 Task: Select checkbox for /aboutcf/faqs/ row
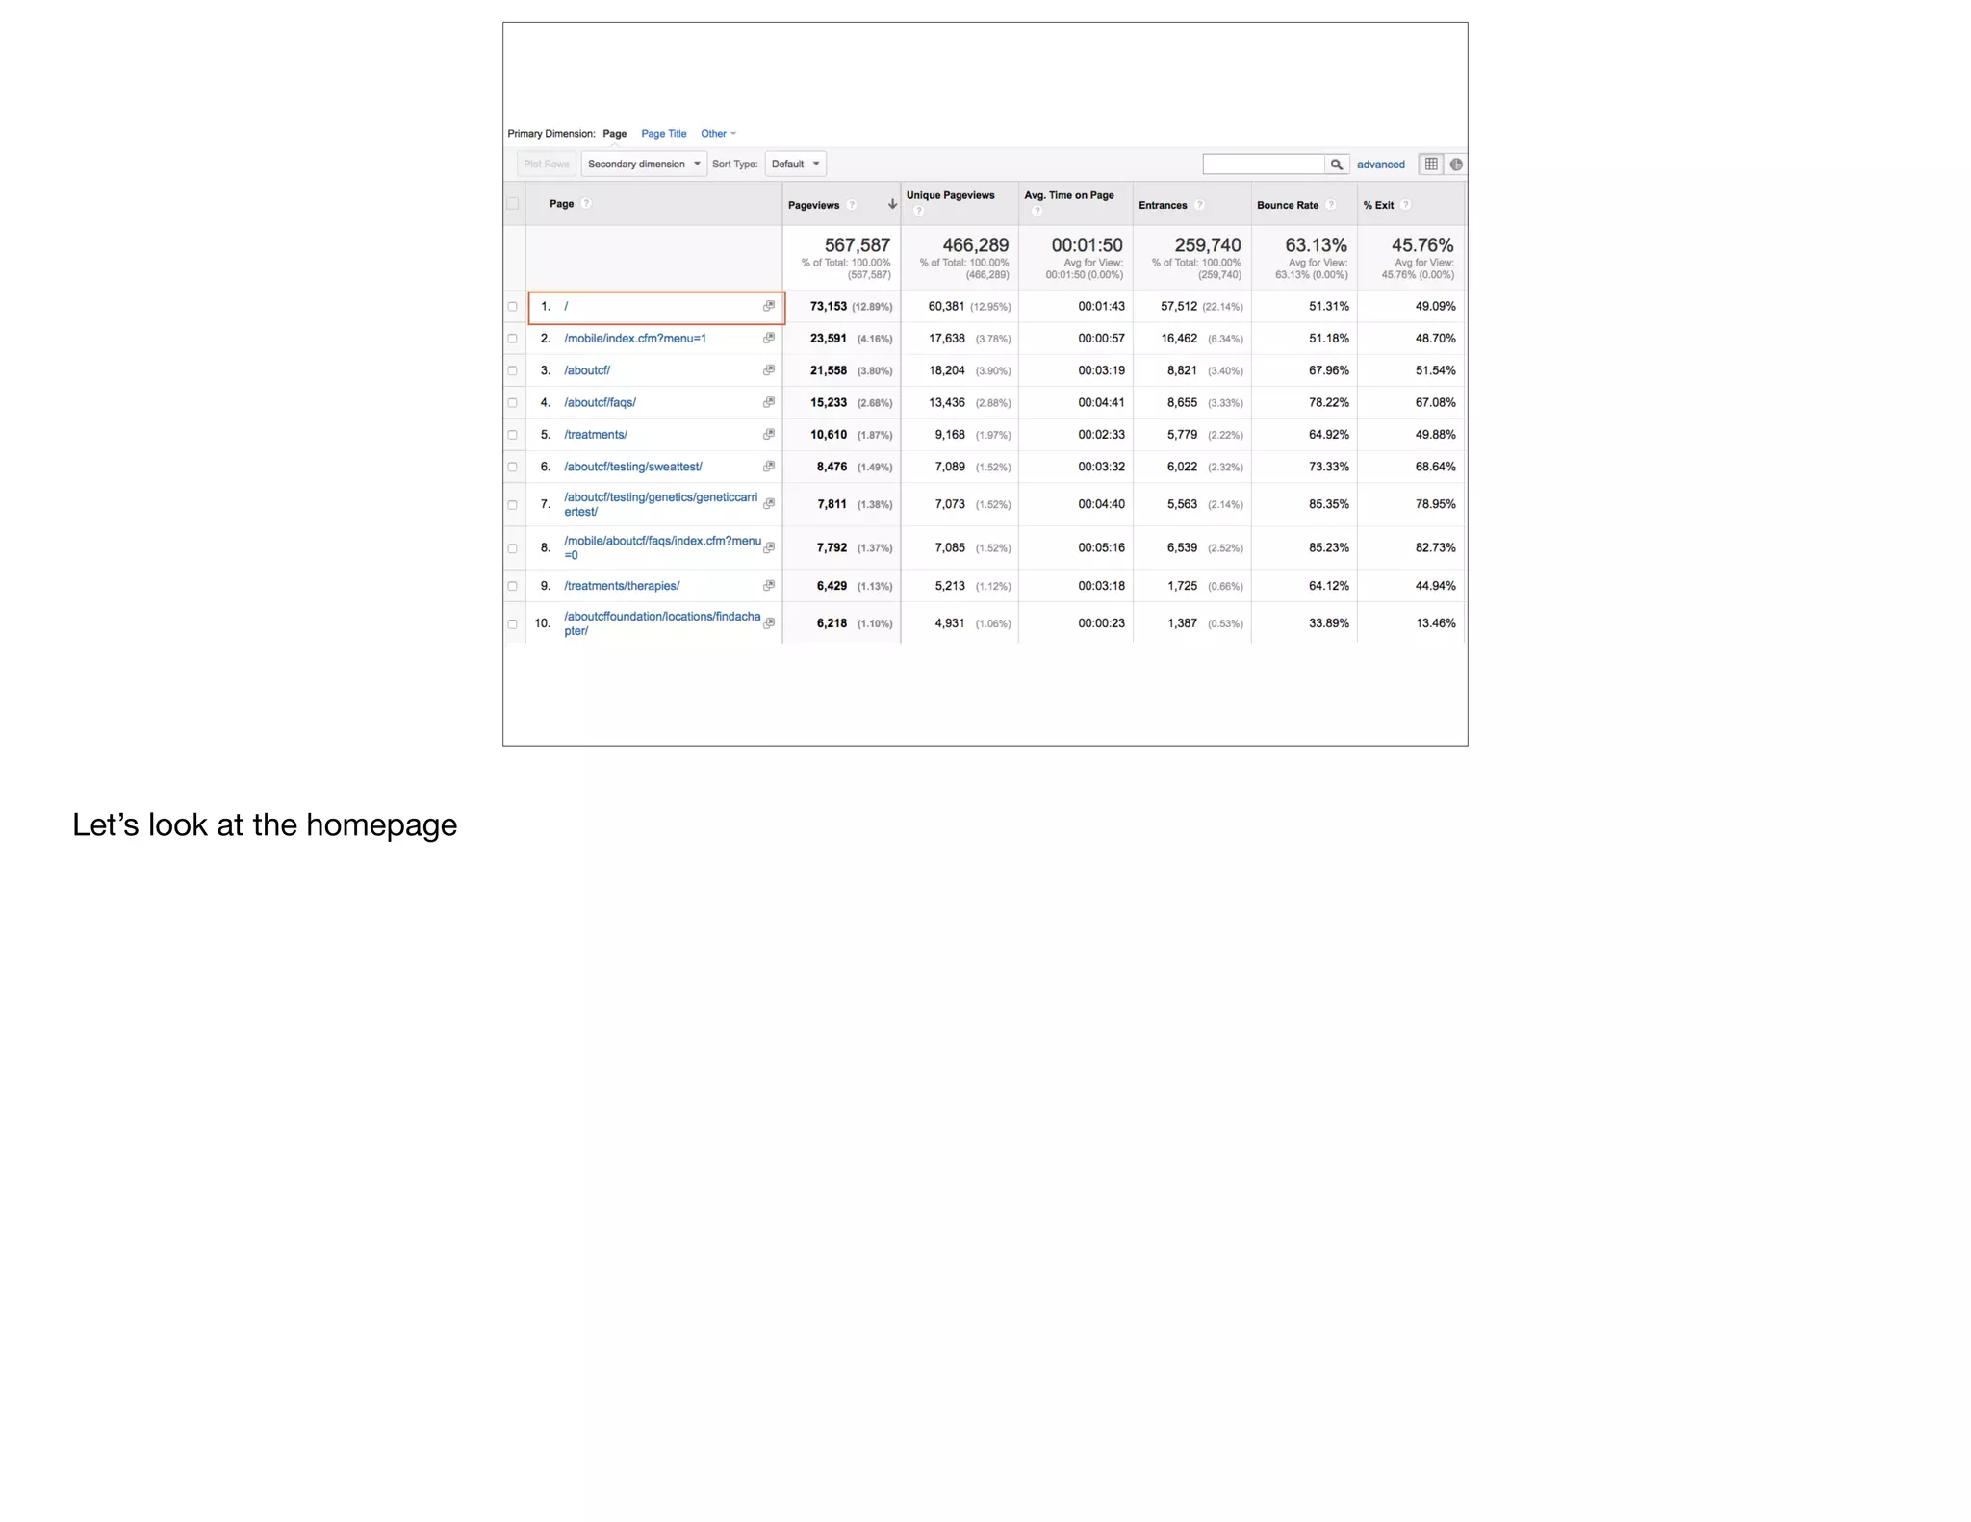coord(513,403)
